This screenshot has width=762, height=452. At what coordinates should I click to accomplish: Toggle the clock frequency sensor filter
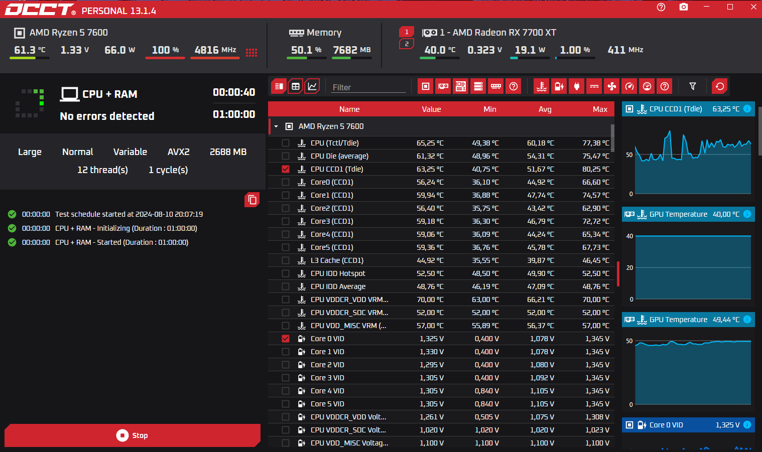629,86
